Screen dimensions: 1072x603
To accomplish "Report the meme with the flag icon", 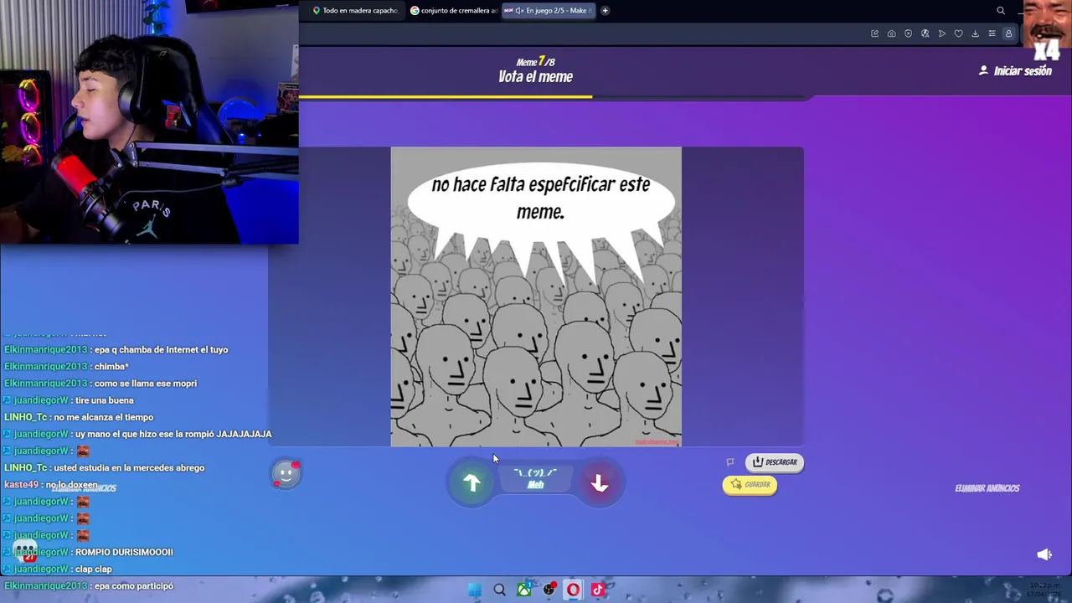I will pyautogui.click(x=730, y=461).
